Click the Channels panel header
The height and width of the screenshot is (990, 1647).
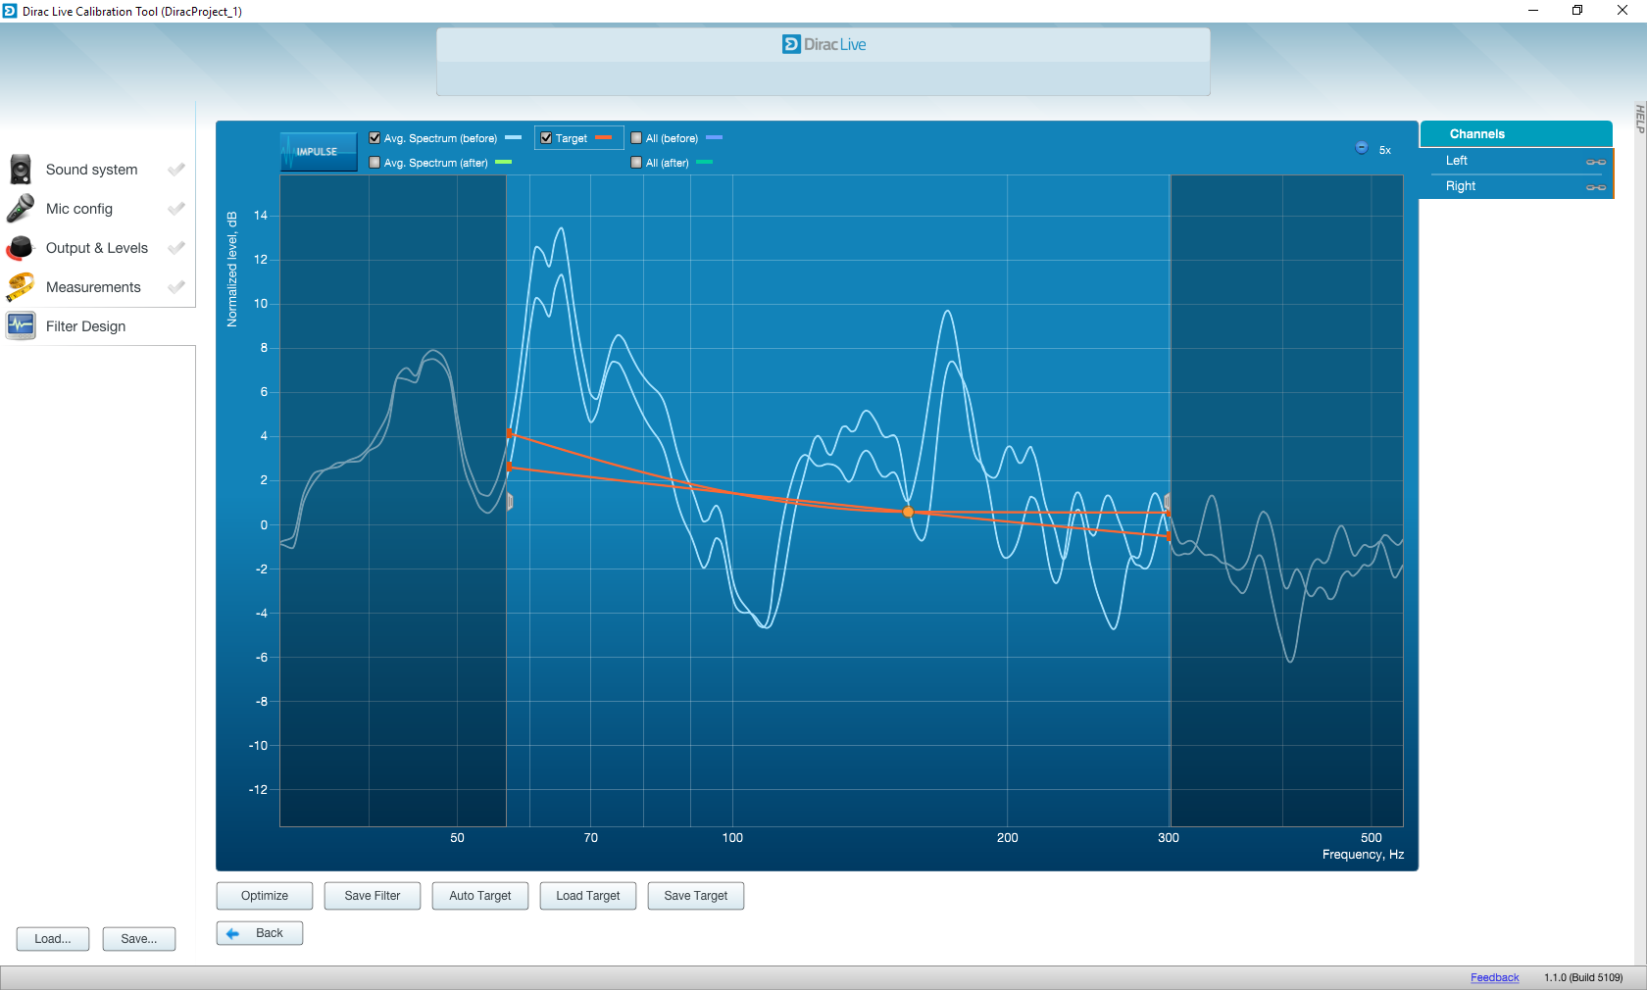tap(1516, 134)
